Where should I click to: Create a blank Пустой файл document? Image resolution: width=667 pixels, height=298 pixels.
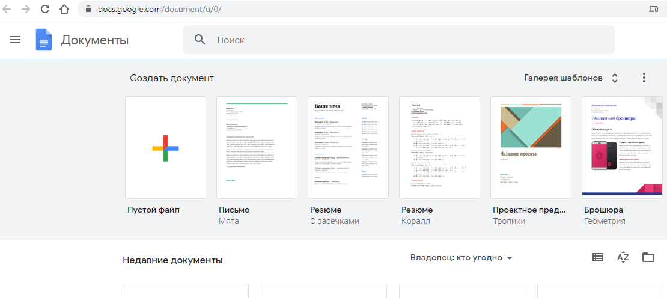(165, 147)
